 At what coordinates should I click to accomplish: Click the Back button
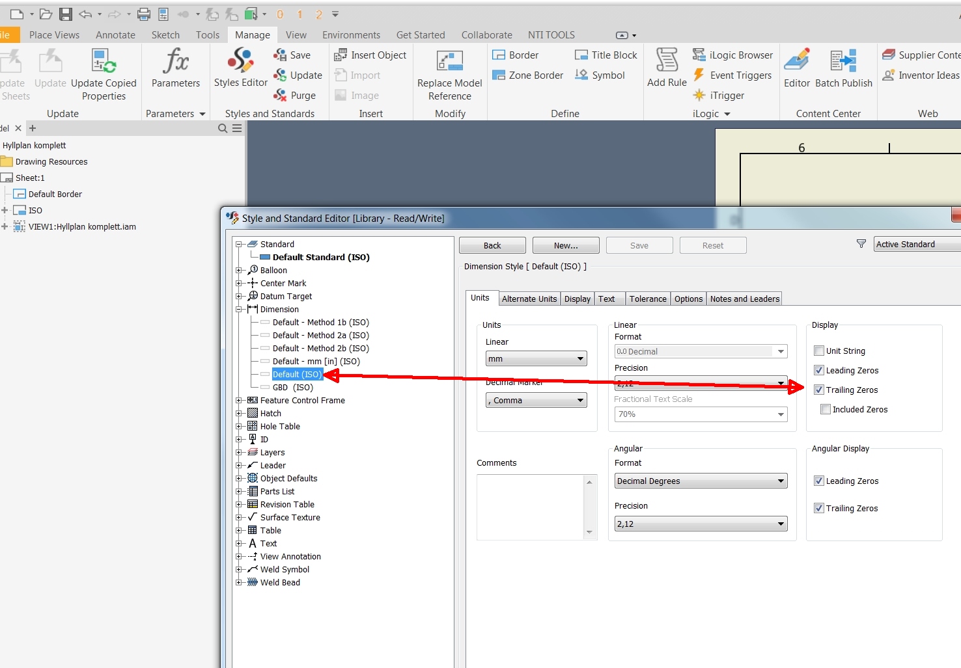(x=492, y=245)
